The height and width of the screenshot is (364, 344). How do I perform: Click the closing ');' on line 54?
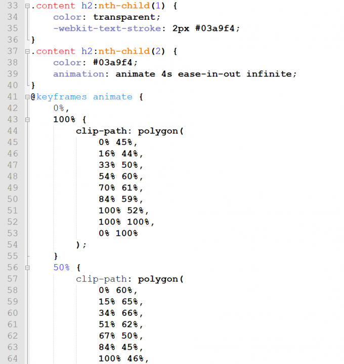click(x=81, y=245)
